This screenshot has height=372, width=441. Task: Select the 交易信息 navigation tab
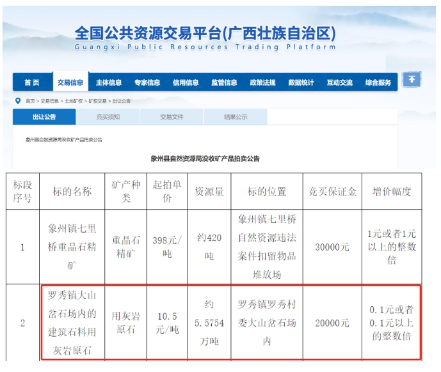70,82
